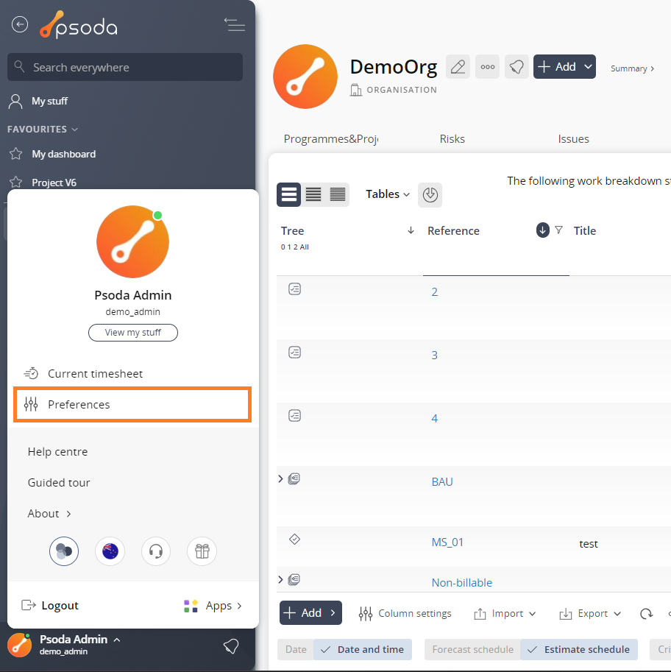Click the Psoda Admin profile avatar

click(x=133, y=241)
